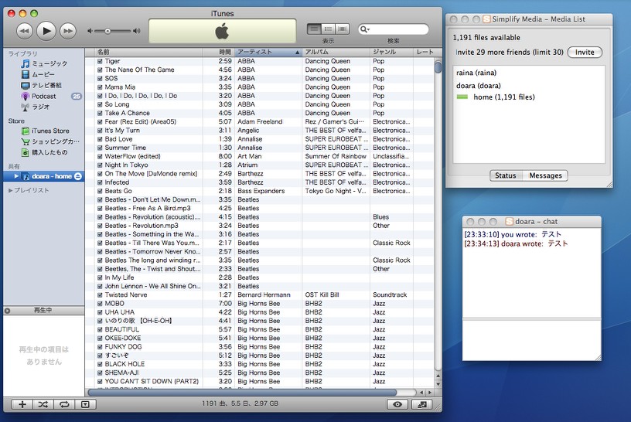Click the Simplify Media window title icon
Screen dimensions: 631x422
click(x=486, y=19)
